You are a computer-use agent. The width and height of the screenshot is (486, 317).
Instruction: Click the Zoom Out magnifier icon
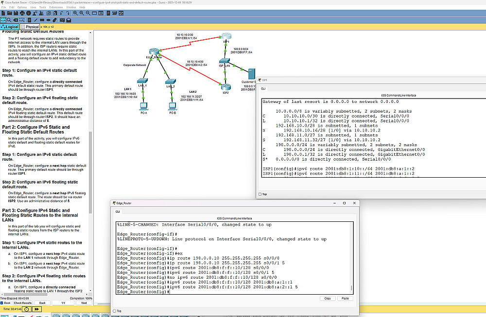88,13
